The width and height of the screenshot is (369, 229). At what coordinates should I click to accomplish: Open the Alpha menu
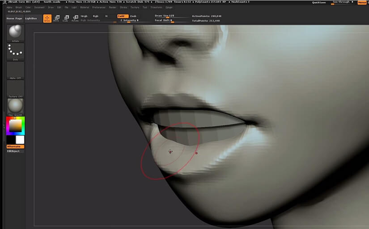click(9, 8)
